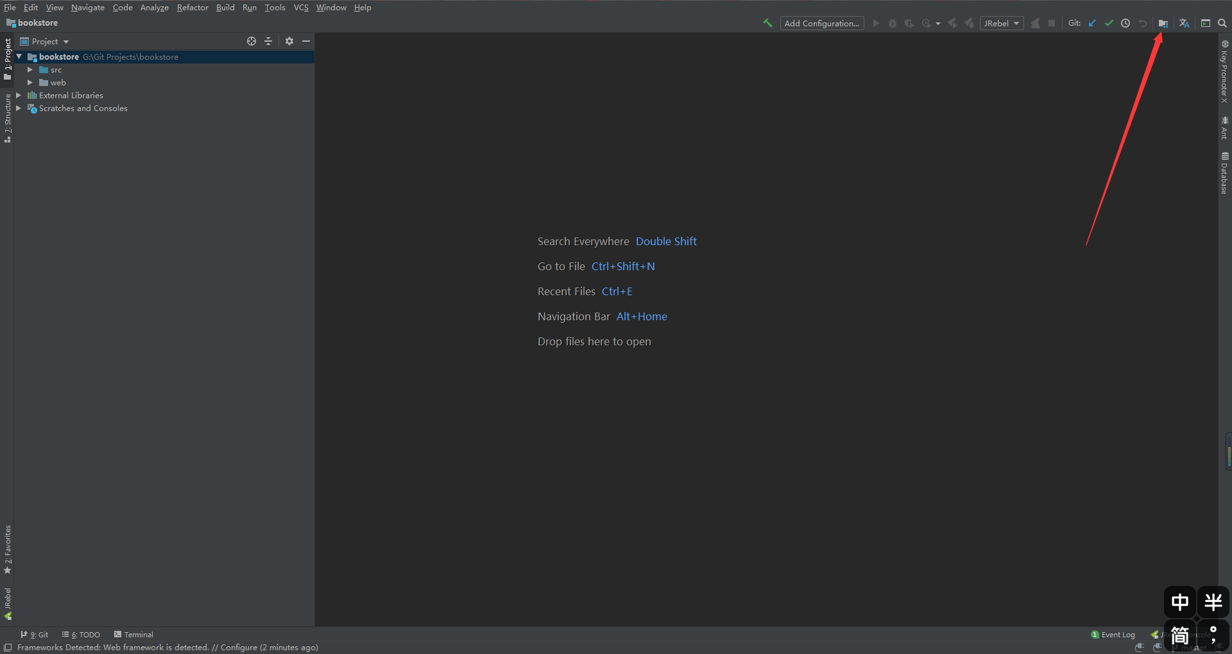Click the Run with Coverage icon
Screen dimensions: 1232x654
909,23
